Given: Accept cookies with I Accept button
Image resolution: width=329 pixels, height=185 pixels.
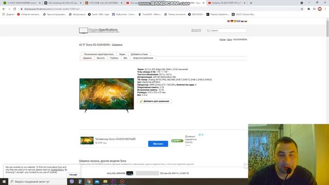Looking at the screenshot, I should [73, 175].
